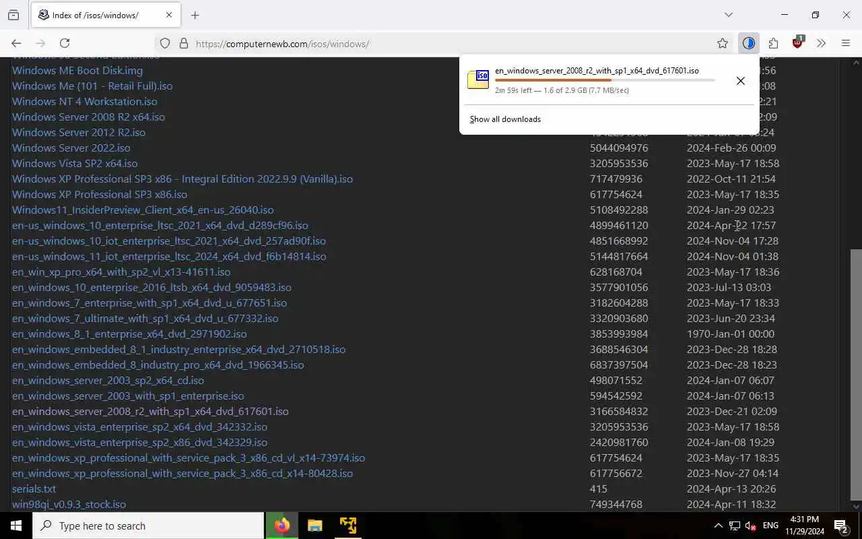Open Windows Start menu
862x539 pixels.
click(x=16, y=526)
